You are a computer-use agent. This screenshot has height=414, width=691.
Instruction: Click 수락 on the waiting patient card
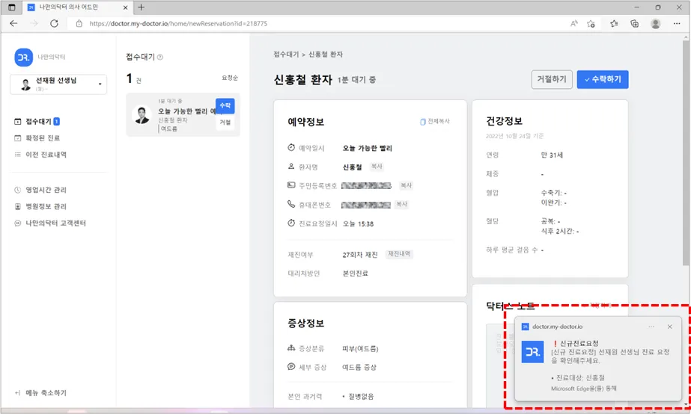coord(225,105)
